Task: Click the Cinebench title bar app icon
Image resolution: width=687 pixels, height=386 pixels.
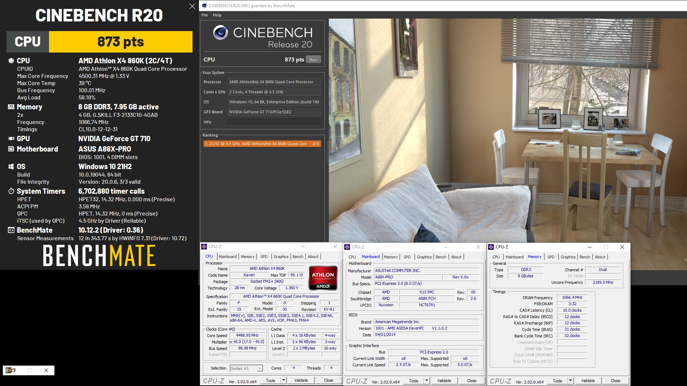Action: click(204, 6)
